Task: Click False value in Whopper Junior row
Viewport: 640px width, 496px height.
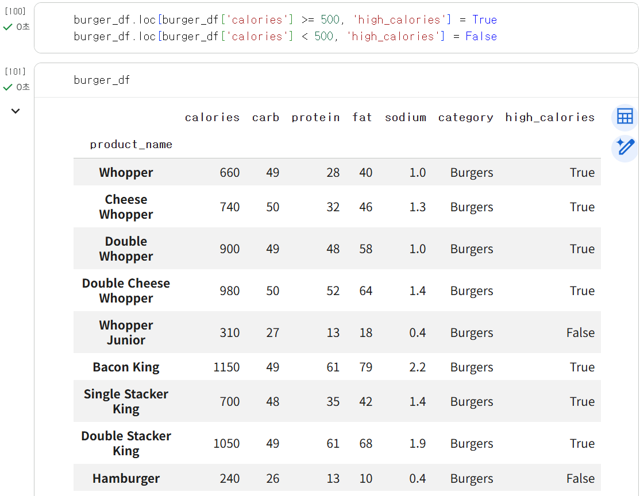Action: [580, 332]
